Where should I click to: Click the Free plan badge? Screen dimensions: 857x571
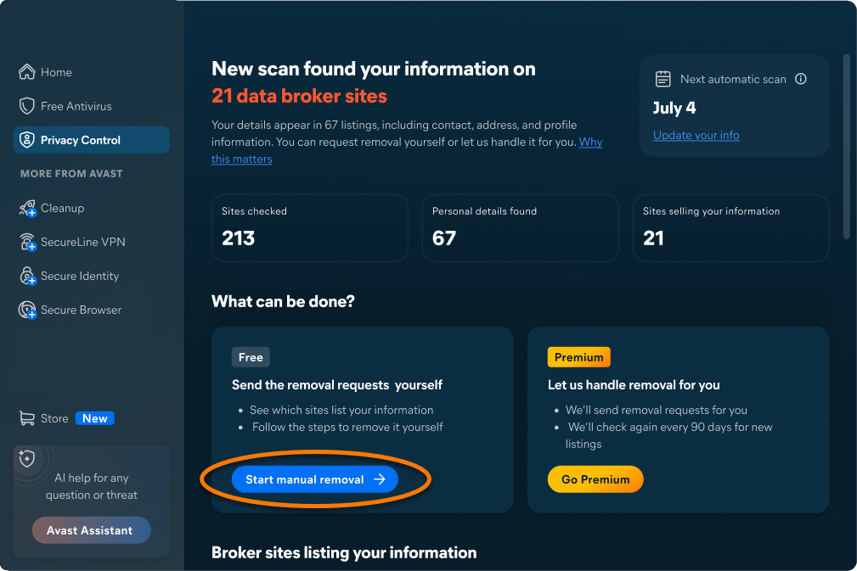[x=251, y=357]
